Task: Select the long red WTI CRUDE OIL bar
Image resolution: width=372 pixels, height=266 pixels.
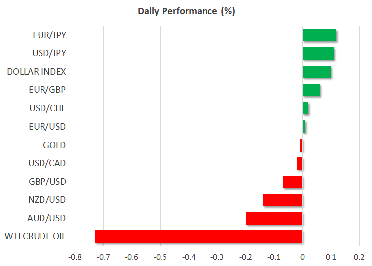Action: pos(199,236)
